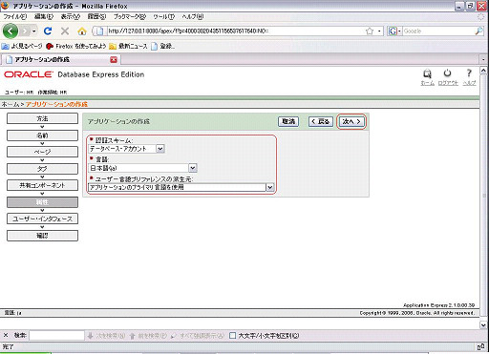Click the Firefox back arrow button
This screenshot has height=354, width=489.
point(11,31)
